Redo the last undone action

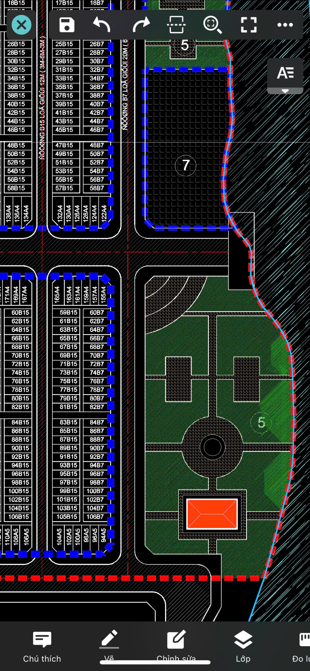coord(141,25)
